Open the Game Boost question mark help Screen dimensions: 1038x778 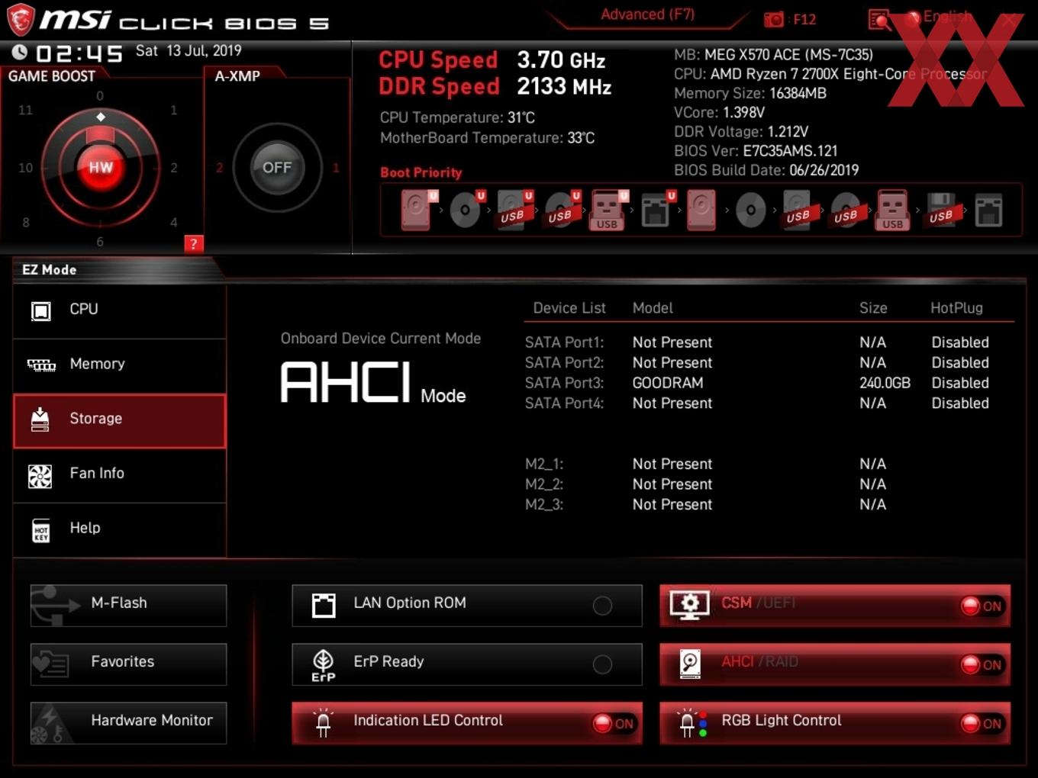(x=194, y=244)
